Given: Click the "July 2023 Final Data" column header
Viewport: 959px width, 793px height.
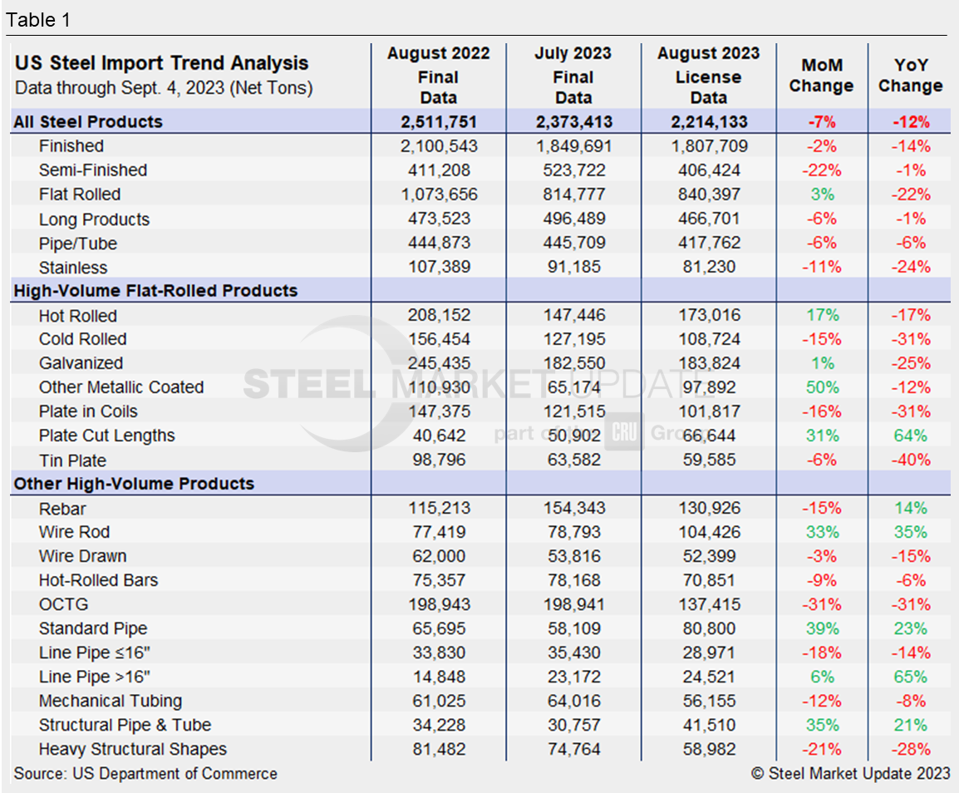Looking at the screenshot, I should pyautogui.click(x=573, y=76).
